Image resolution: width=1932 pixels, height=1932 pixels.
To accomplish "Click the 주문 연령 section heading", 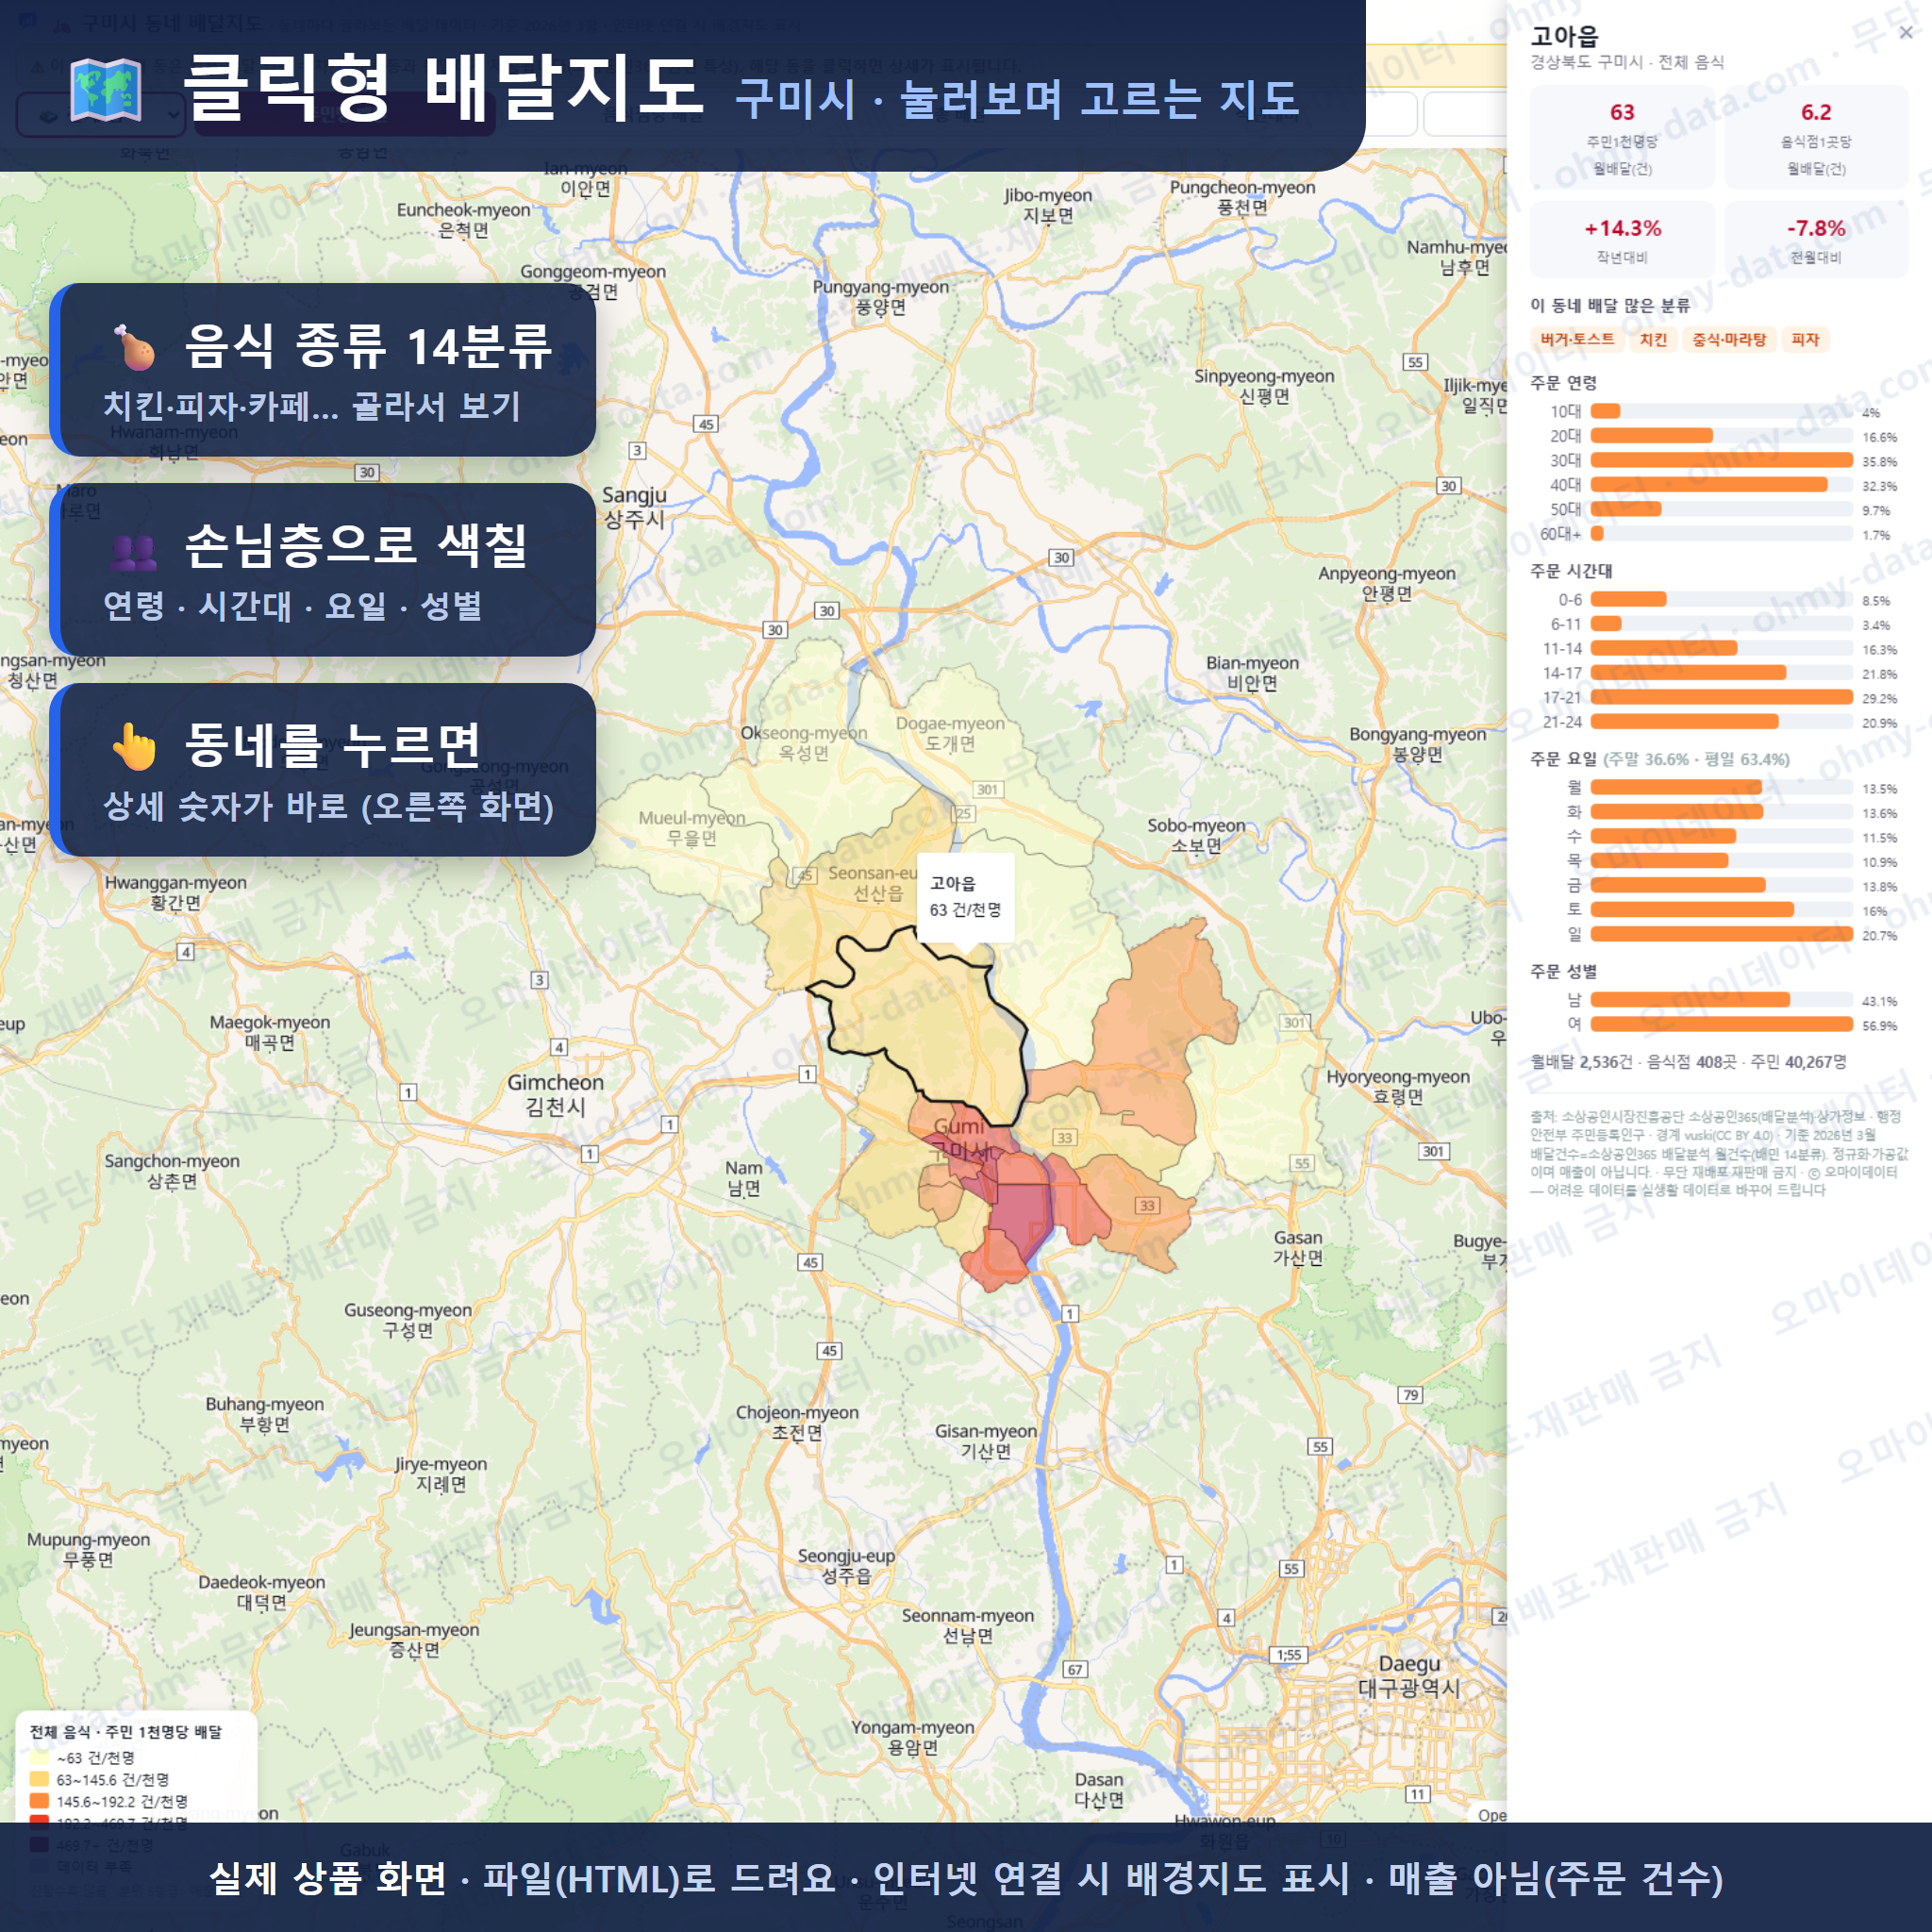I will 1563,383.
